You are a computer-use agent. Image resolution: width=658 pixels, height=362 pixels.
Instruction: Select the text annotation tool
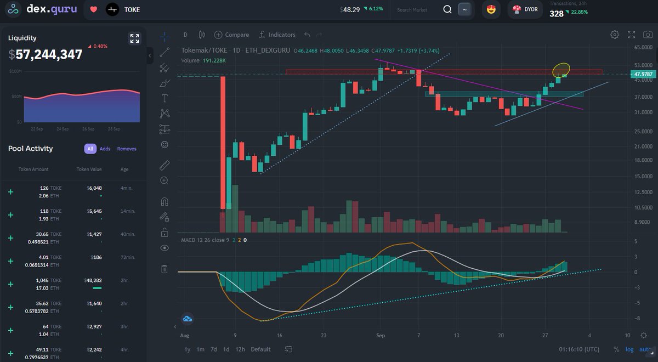pyautogui.click(x=164, y=98)
